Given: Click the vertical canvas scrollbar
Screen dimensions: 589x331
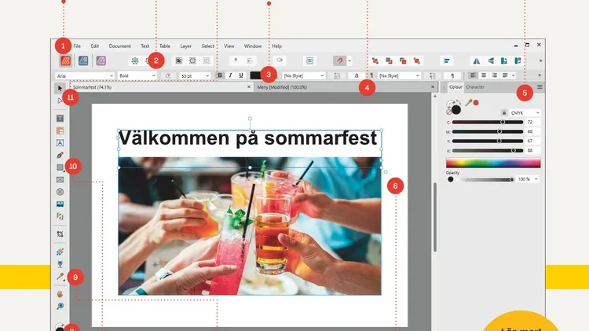Looking at the screenshot, I should tap(435, 217).
